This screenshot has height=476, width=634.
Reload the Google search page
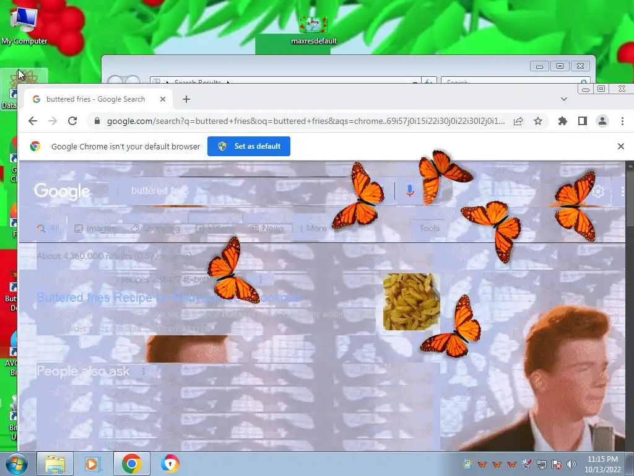(x=72, y=121)
